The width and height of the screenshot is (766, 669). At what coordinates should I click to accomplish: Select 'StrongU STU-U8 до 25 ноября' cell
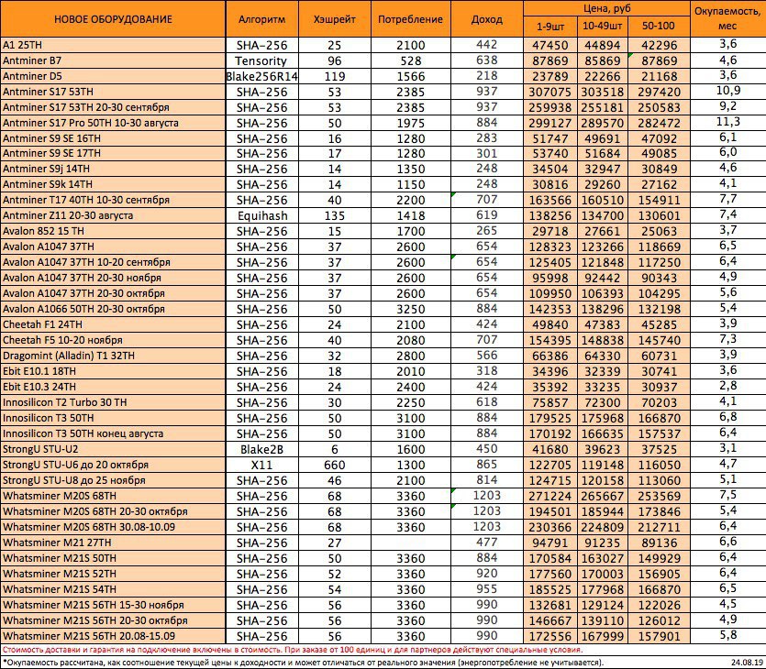tap(113, 480)
